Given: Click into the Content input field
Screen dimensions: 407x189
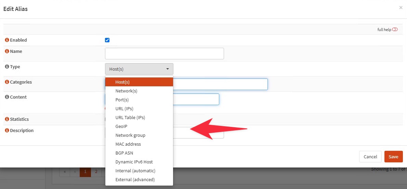Looking at the screenshot, I should click(196, 99).
